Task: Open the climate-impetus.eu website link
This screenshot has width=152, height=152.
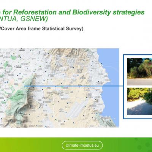Action: pyautogui.click(x=82, y=145)
